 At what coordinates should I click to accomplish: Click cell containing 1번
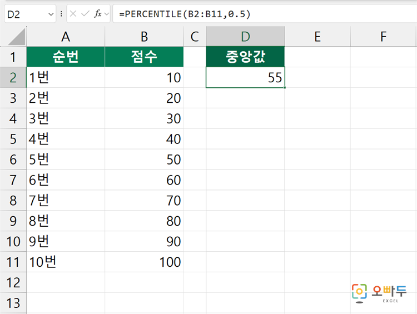point(66,77)
